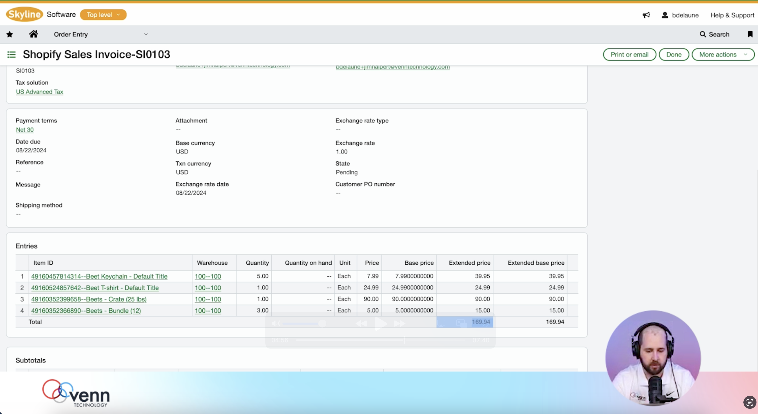Click the Extended base price total 169.94
This screenshot has height=414, width=758.
tap(555, 322)
